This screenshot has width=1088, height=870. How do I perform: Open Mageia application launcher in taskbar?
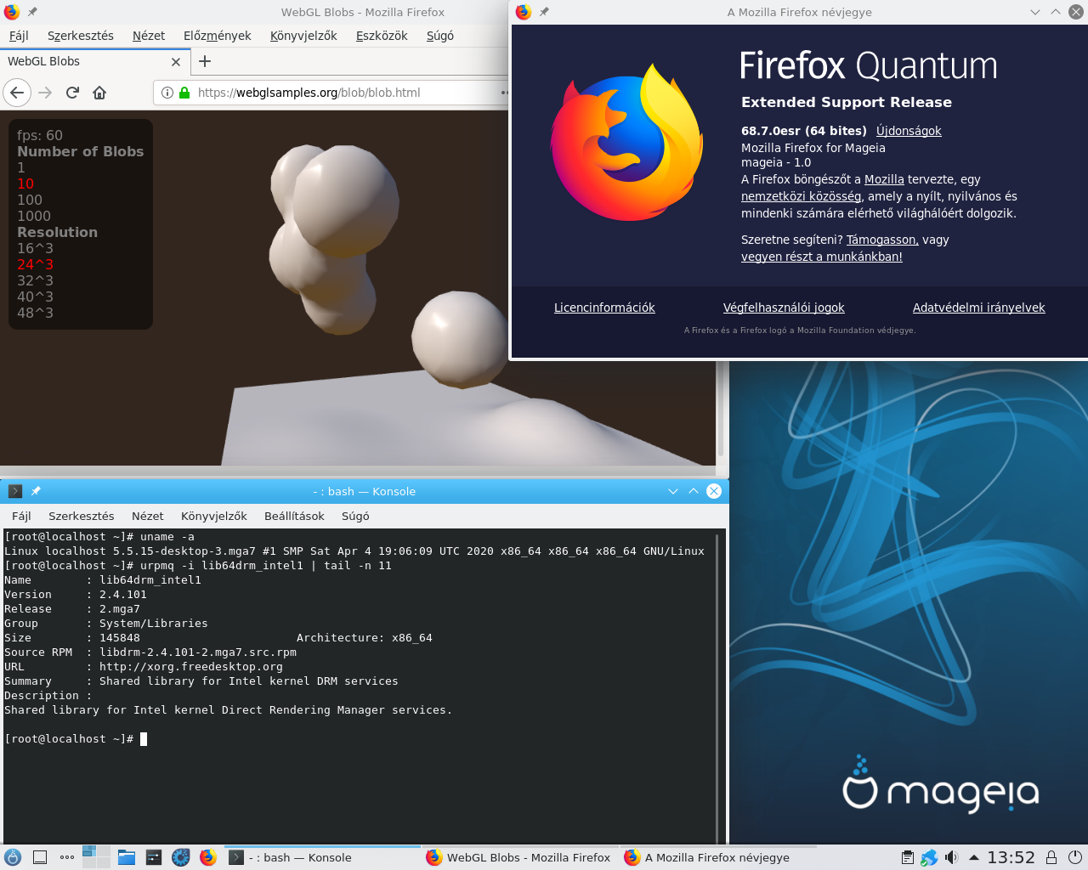point(12,857)
